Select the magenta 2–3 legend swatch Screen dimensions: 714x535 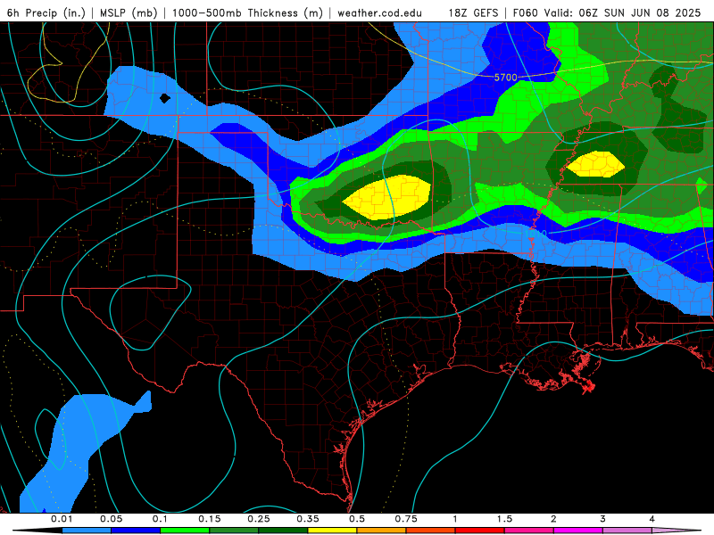578,531
